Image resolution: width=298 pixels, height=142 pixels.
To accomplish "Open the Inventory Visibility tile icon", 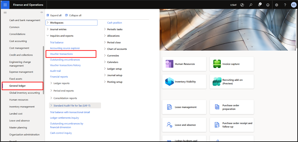I will [169, 81].
